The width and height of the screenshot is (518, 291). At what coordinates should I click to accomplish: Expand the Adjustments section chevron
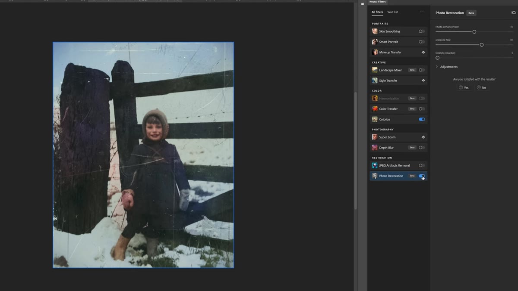437,67
